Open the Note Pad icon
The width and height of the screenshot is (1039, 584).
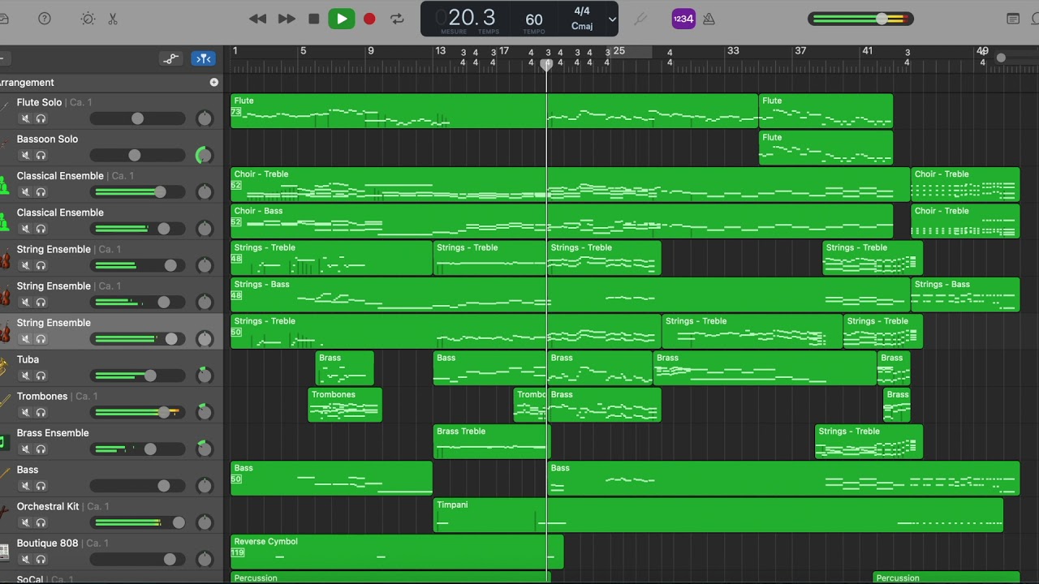click(x=1013, y=19)
